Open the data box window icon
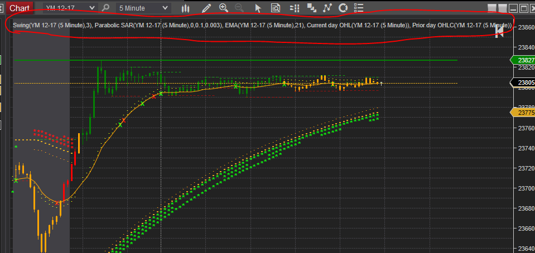Viewport: 535px width, 253px height. point(276,8)
